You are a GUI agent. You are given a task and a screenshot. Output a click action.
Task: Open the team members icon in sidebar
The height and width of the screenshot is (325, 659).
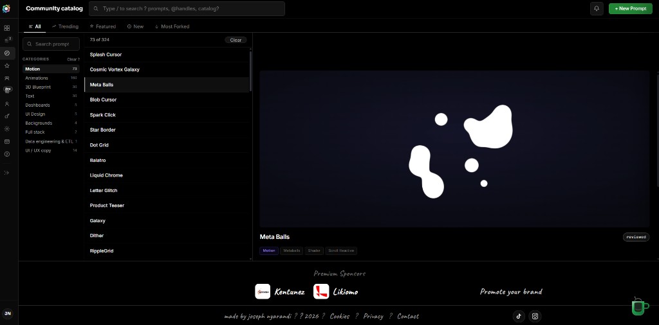[x=6, y=78]
